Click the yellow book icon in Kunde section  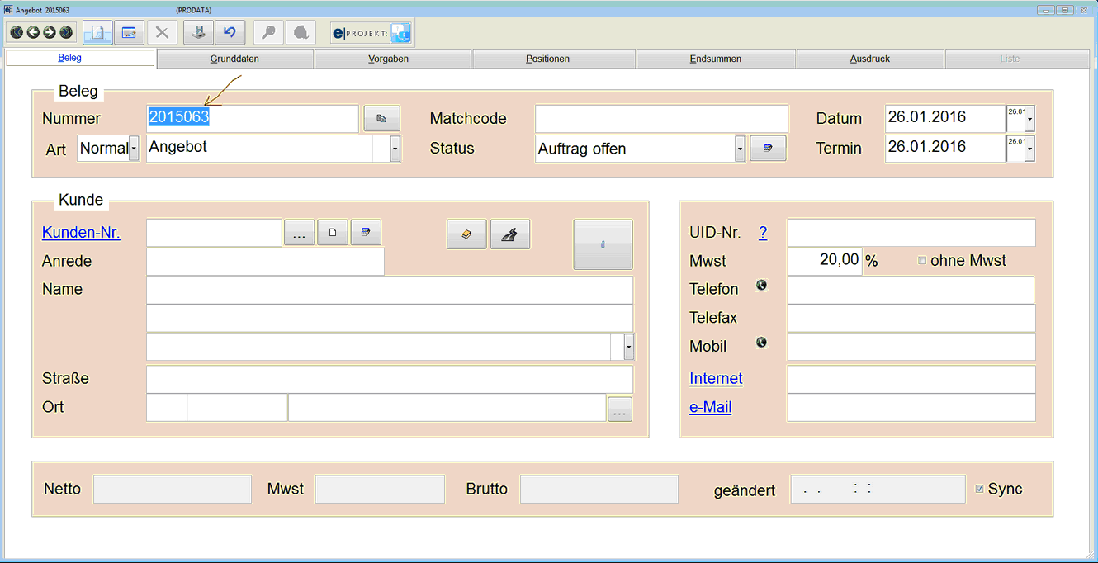pos(466,234)
